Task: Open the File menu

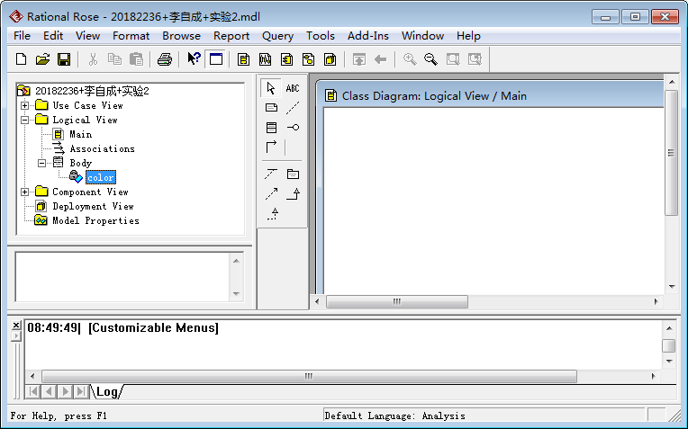Action: (22, 36)
